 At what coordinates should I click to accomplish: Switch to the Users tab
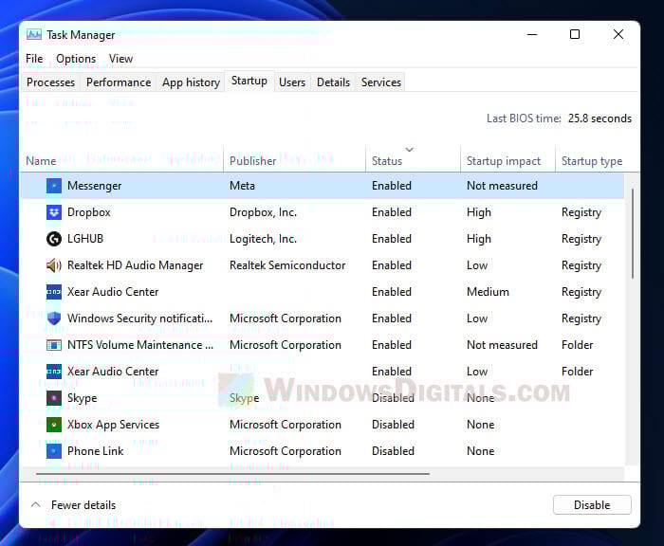[x=292, y=82]
